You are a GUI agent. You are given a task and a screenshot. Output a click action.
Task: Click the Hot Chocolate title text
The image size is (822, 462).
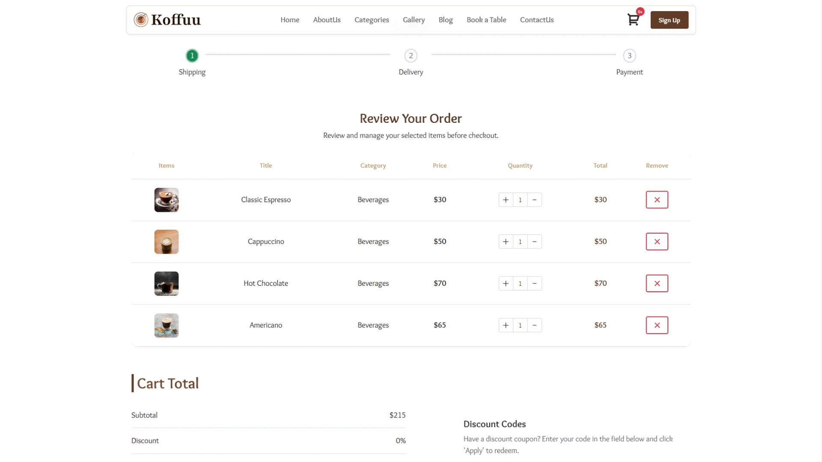tap(266, 284)
